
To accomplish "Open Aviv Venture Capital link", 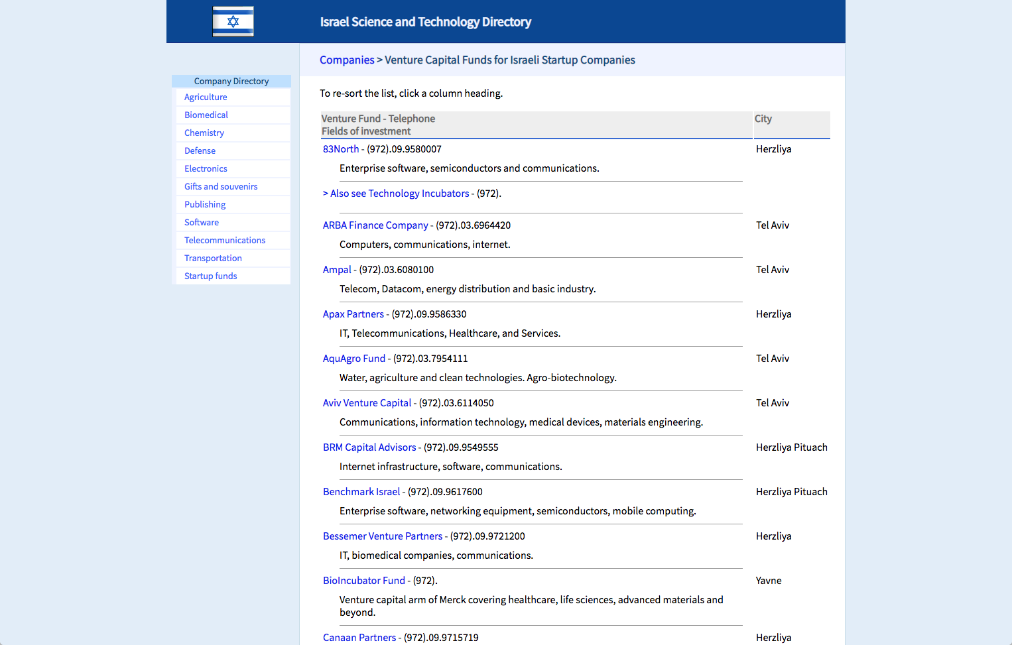I will click(367, 403).
